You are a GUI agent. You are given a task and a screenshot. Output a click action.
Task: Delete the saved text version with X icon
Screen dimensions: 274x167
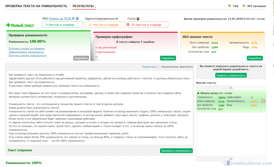coord(263,101)
